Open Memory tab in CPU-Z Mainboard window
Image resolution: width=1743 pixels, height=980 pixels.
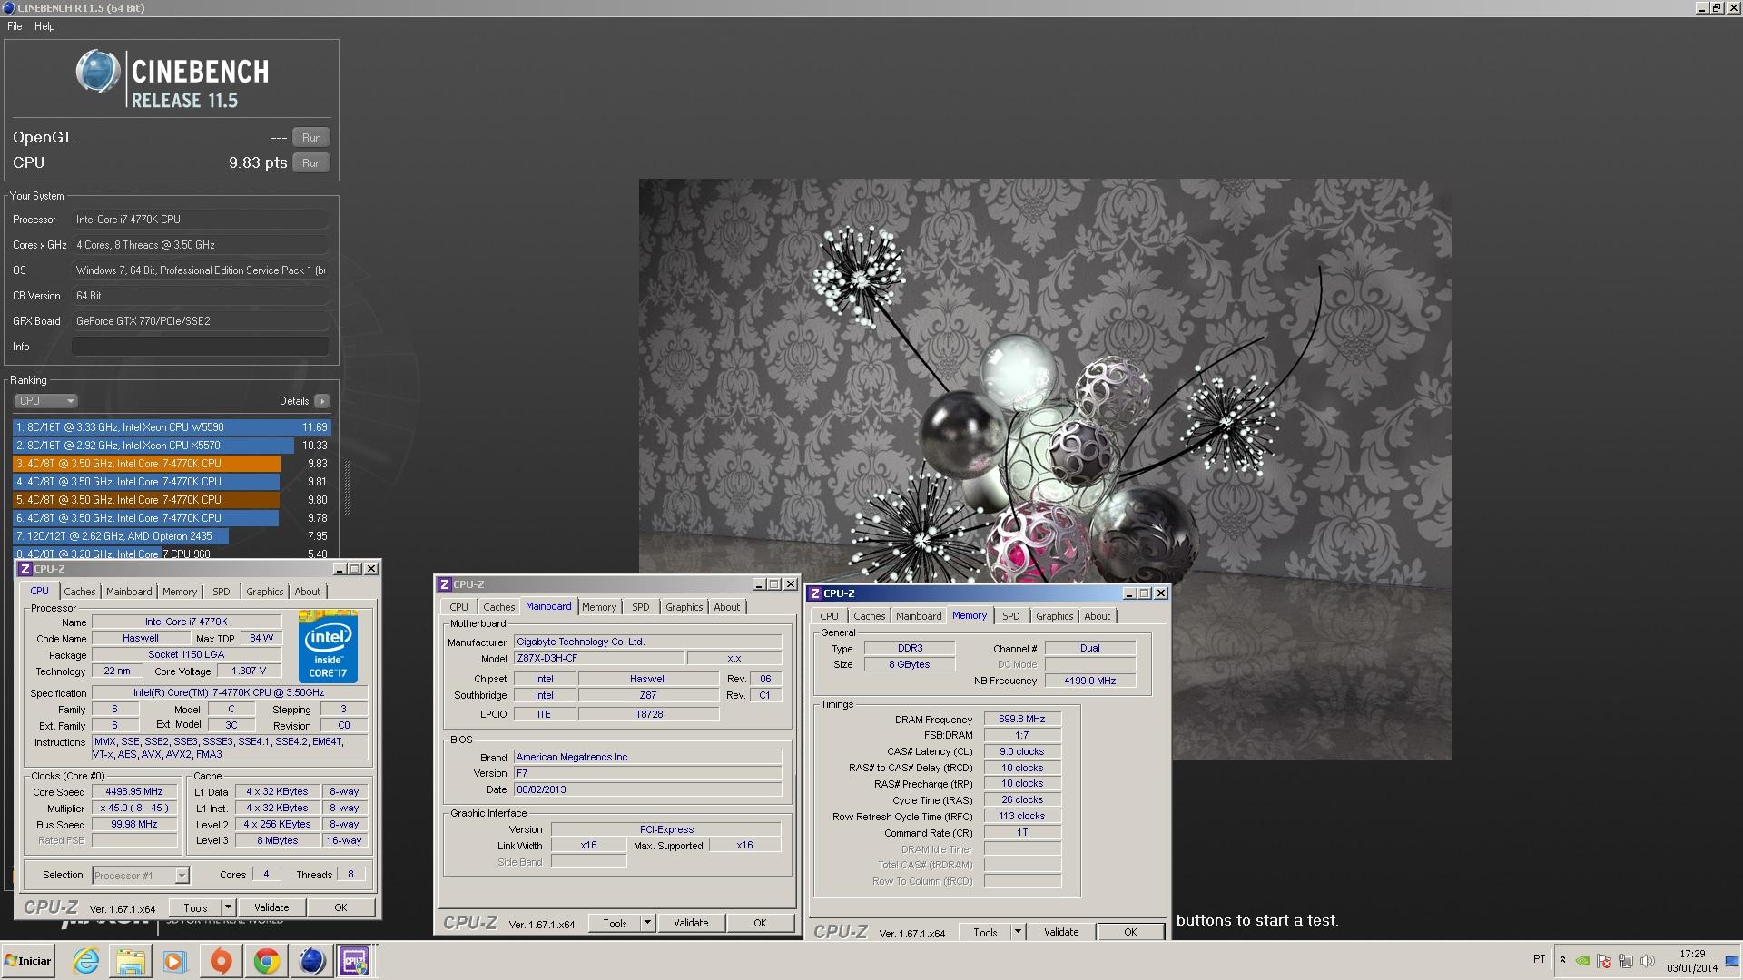pyautogui.click(x=599, y=607)
